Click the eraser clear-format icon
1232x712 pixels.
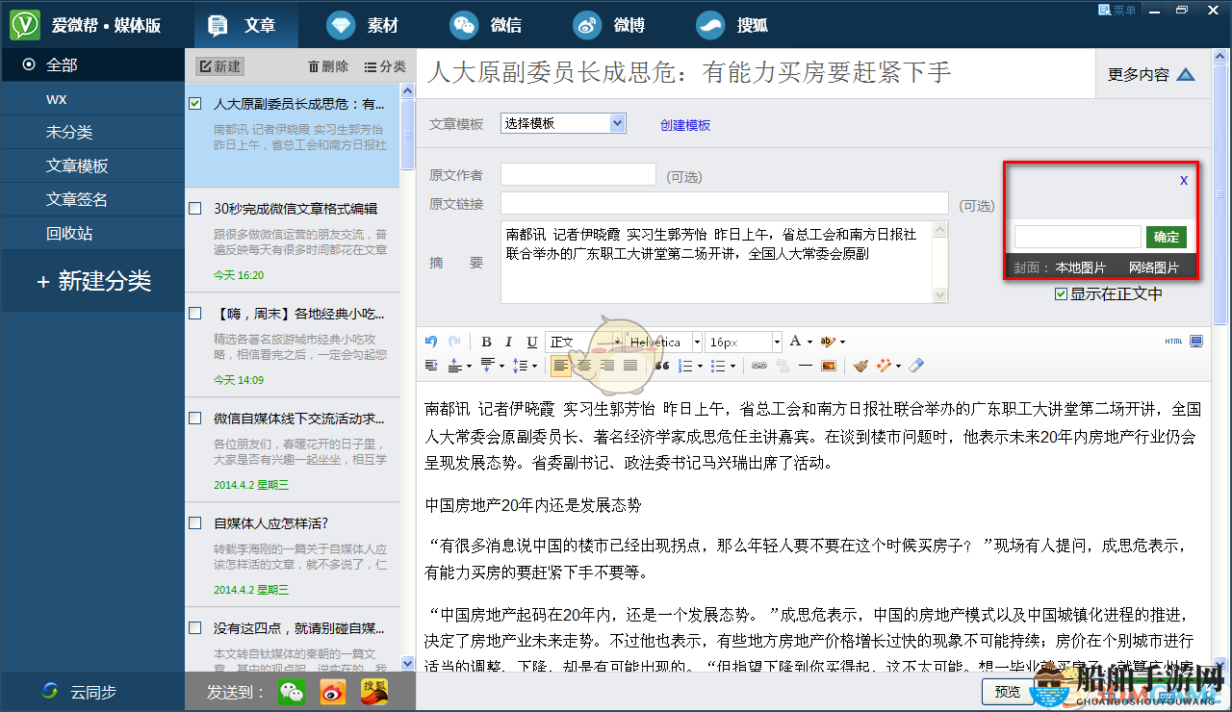click(x=916, y=366)
